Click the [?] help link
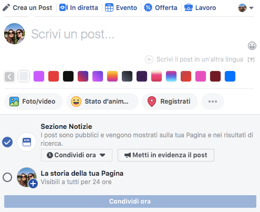The width and height of the screenshot is (260, 212). 251,59
